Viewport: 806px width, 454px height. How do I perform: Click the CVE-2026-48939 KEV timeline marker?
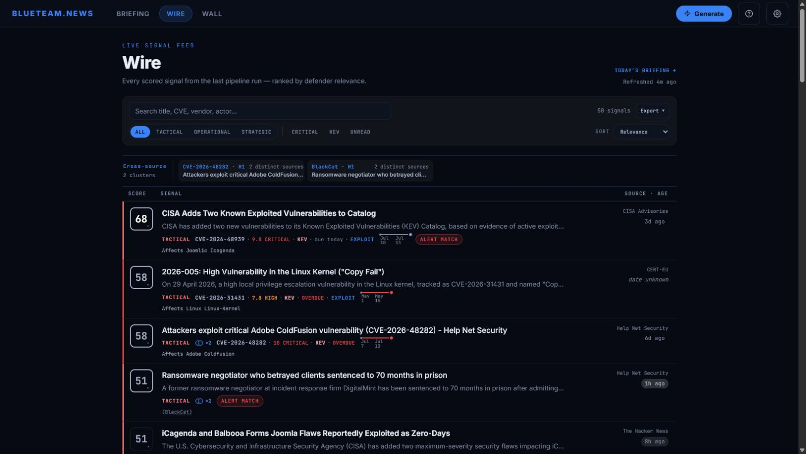point(395,239)
